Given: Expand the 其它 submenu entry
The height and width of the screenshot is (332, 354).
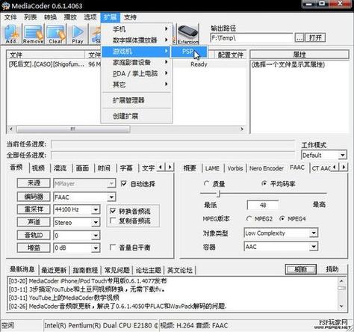Looking at the screenshot, I should (137, 84).
